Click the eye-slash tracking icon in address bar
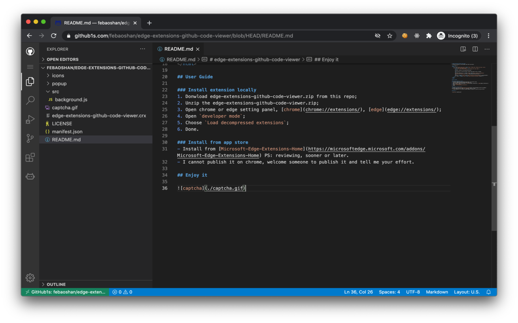Viewport: 518px width, 323px height. [378, 36]
